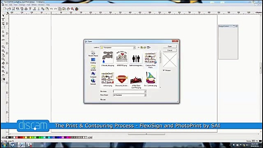
Task: Toggle the Preview checkbox
Action: point(164,70)
